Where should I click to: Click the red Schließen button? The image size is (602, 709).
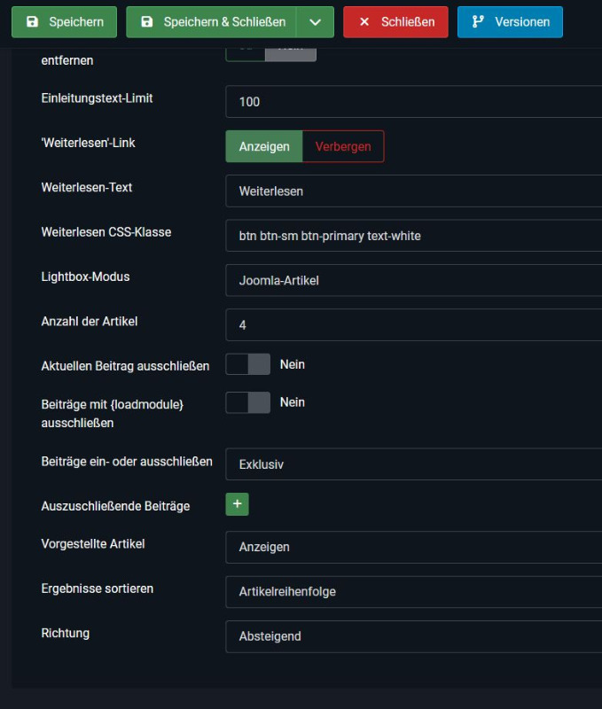click(395, 22)
